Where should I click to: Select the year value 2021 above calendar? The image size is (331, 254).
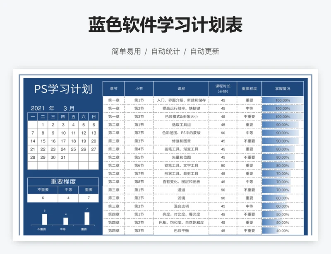pos(38,108)
